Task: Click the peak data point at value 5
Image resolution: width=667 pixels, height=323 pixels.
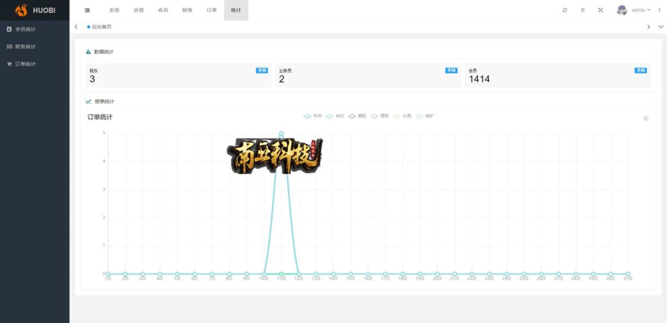Action: 281,133
